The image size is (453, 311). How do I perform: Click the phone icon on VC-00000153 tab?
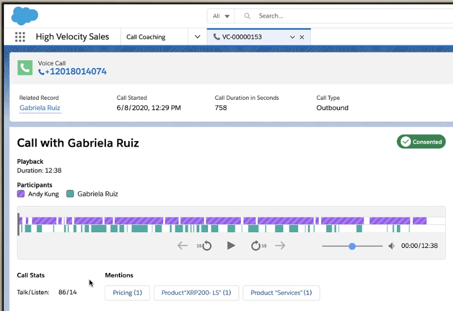point(216,37)
